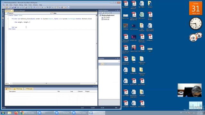Open the Tools menu
Screen dimensions: 205x115
(30, 5)
